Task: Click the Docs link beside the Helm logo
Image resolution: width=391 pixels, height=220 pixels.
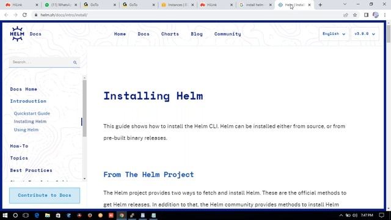Action: (35, 34)
